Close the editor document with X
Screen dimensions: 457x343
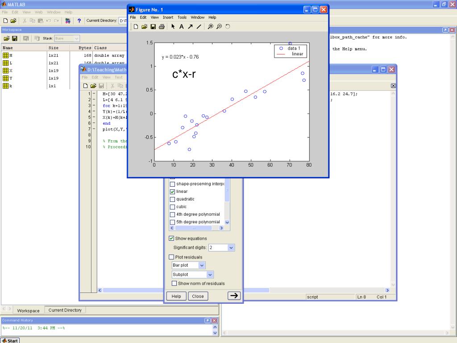click(x=393, y=86)
